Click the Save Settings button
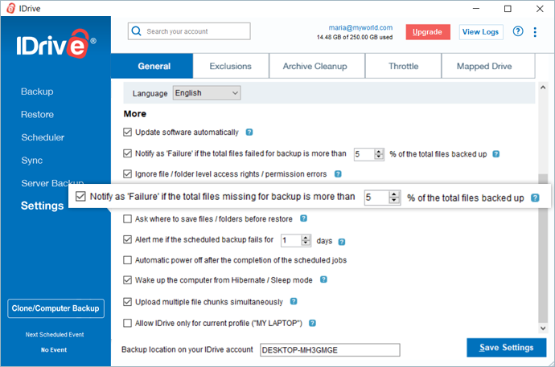The image size is (555, 367). coord(506,348)
